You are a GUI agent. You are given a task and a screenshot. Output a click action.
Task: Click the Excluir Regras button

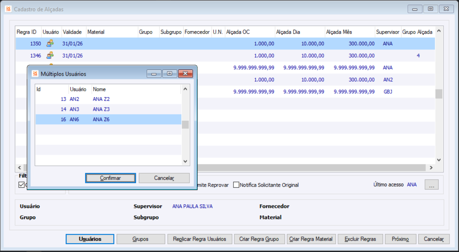point(360,239)
